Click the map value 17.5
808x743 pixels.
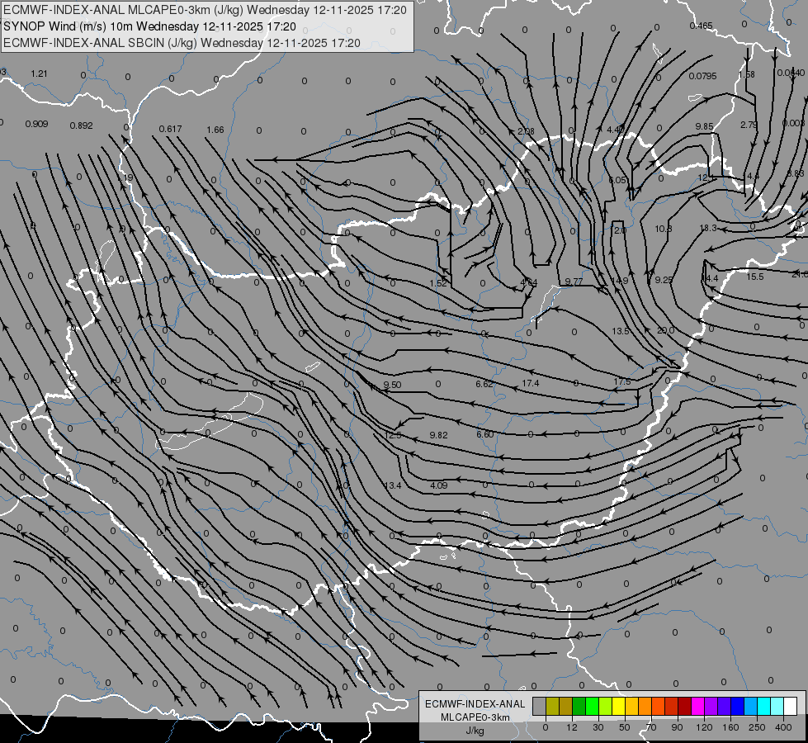point(622,381)
